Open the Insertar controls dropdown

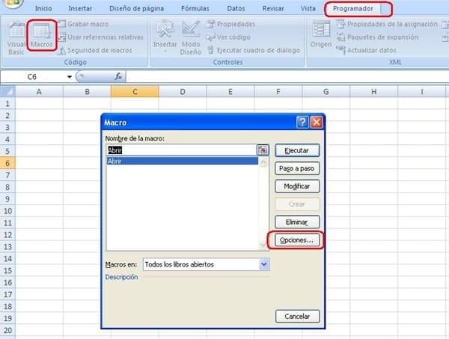[165, 37]
